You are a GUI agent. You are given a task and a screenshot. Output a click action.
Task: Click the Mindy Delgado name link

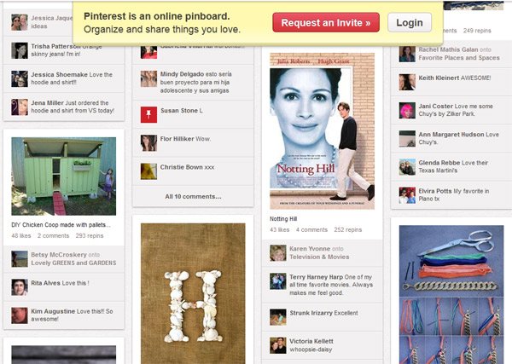point(182,74)
